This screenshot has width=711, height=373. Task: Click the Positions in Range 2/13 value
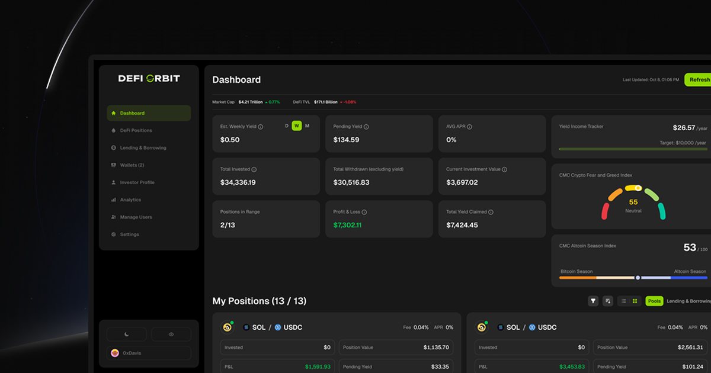tap(228, 225)
